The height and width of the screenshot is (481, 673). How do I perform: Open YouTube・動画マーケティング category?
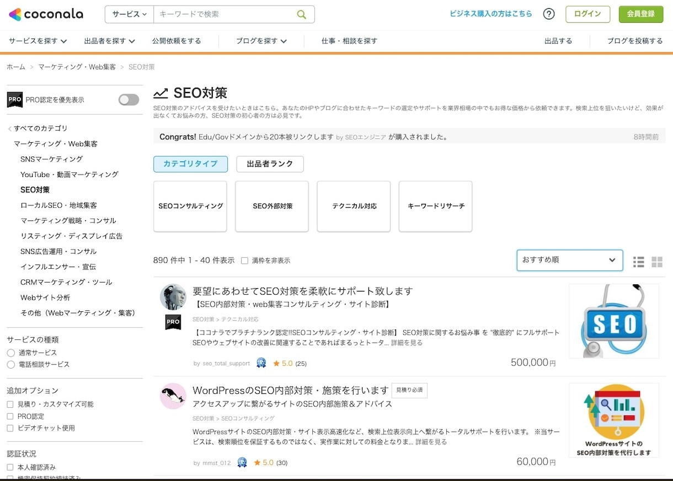point(70,175)
